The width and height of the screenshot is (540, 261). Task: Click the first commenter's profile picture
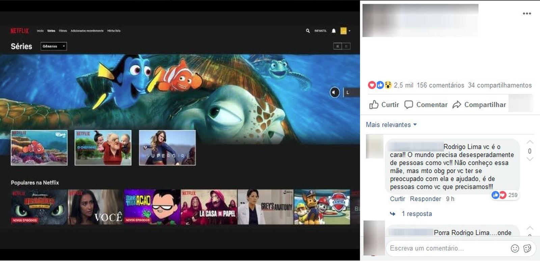point(375,146)
